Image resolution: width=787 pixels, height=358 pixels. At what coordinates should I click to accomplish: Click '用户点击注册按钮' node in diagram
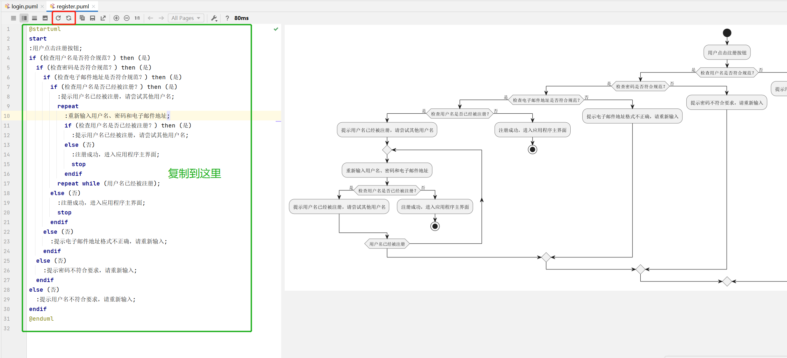pos(727,52)
